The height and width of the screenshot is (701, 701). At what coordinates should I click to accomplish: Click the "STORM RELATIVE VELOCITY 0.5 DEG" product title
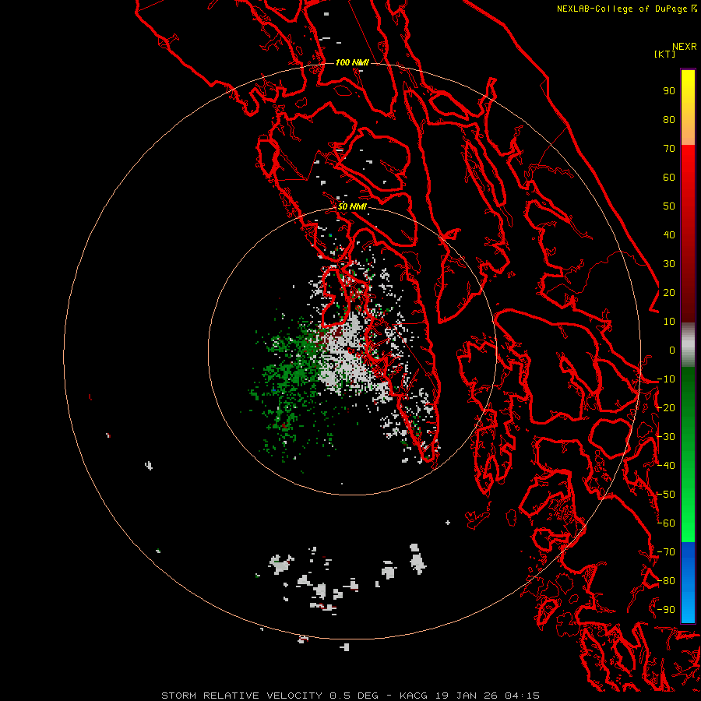click(x=269, y=696)
